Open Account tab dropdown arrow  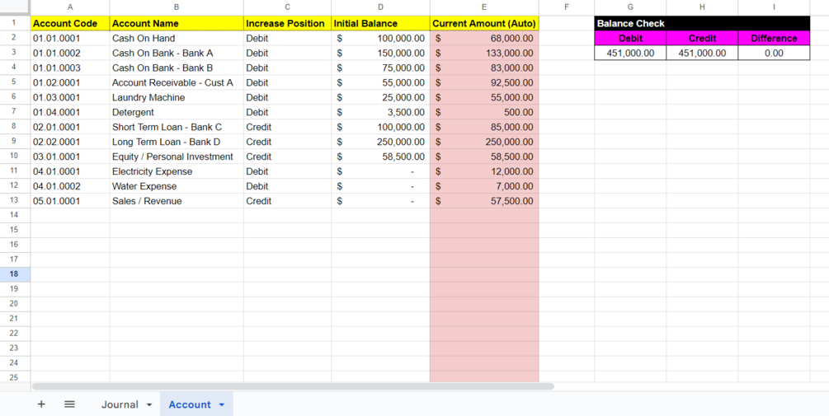222,405
